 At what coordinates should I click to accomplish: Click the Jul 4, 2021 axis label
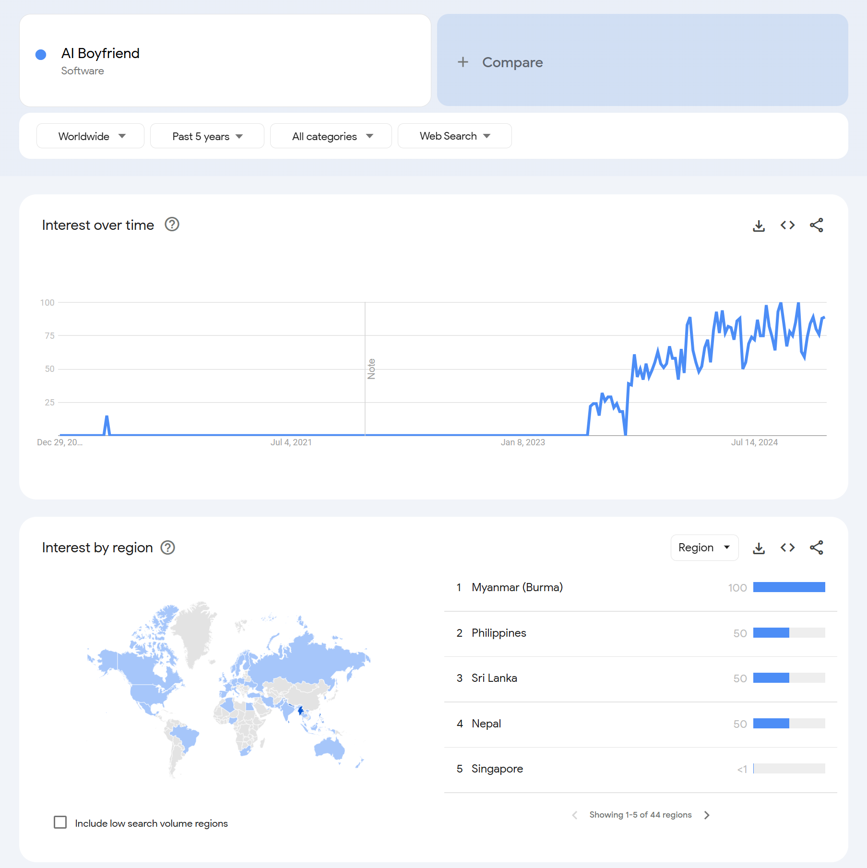291,442
